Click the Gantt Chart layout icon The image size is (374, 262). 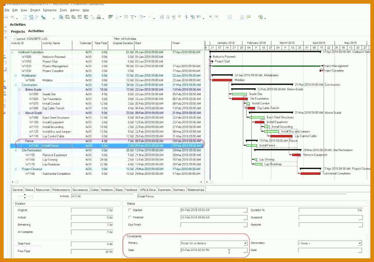(68, 17)
